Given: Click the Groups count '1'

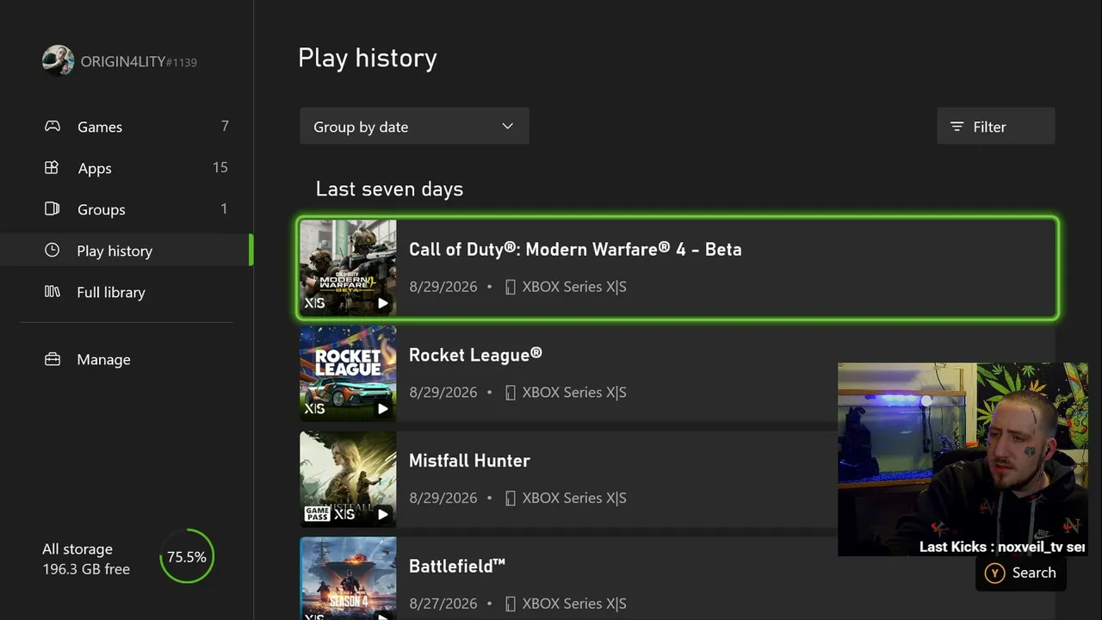Looking at the screenshot, I should 225,209.
